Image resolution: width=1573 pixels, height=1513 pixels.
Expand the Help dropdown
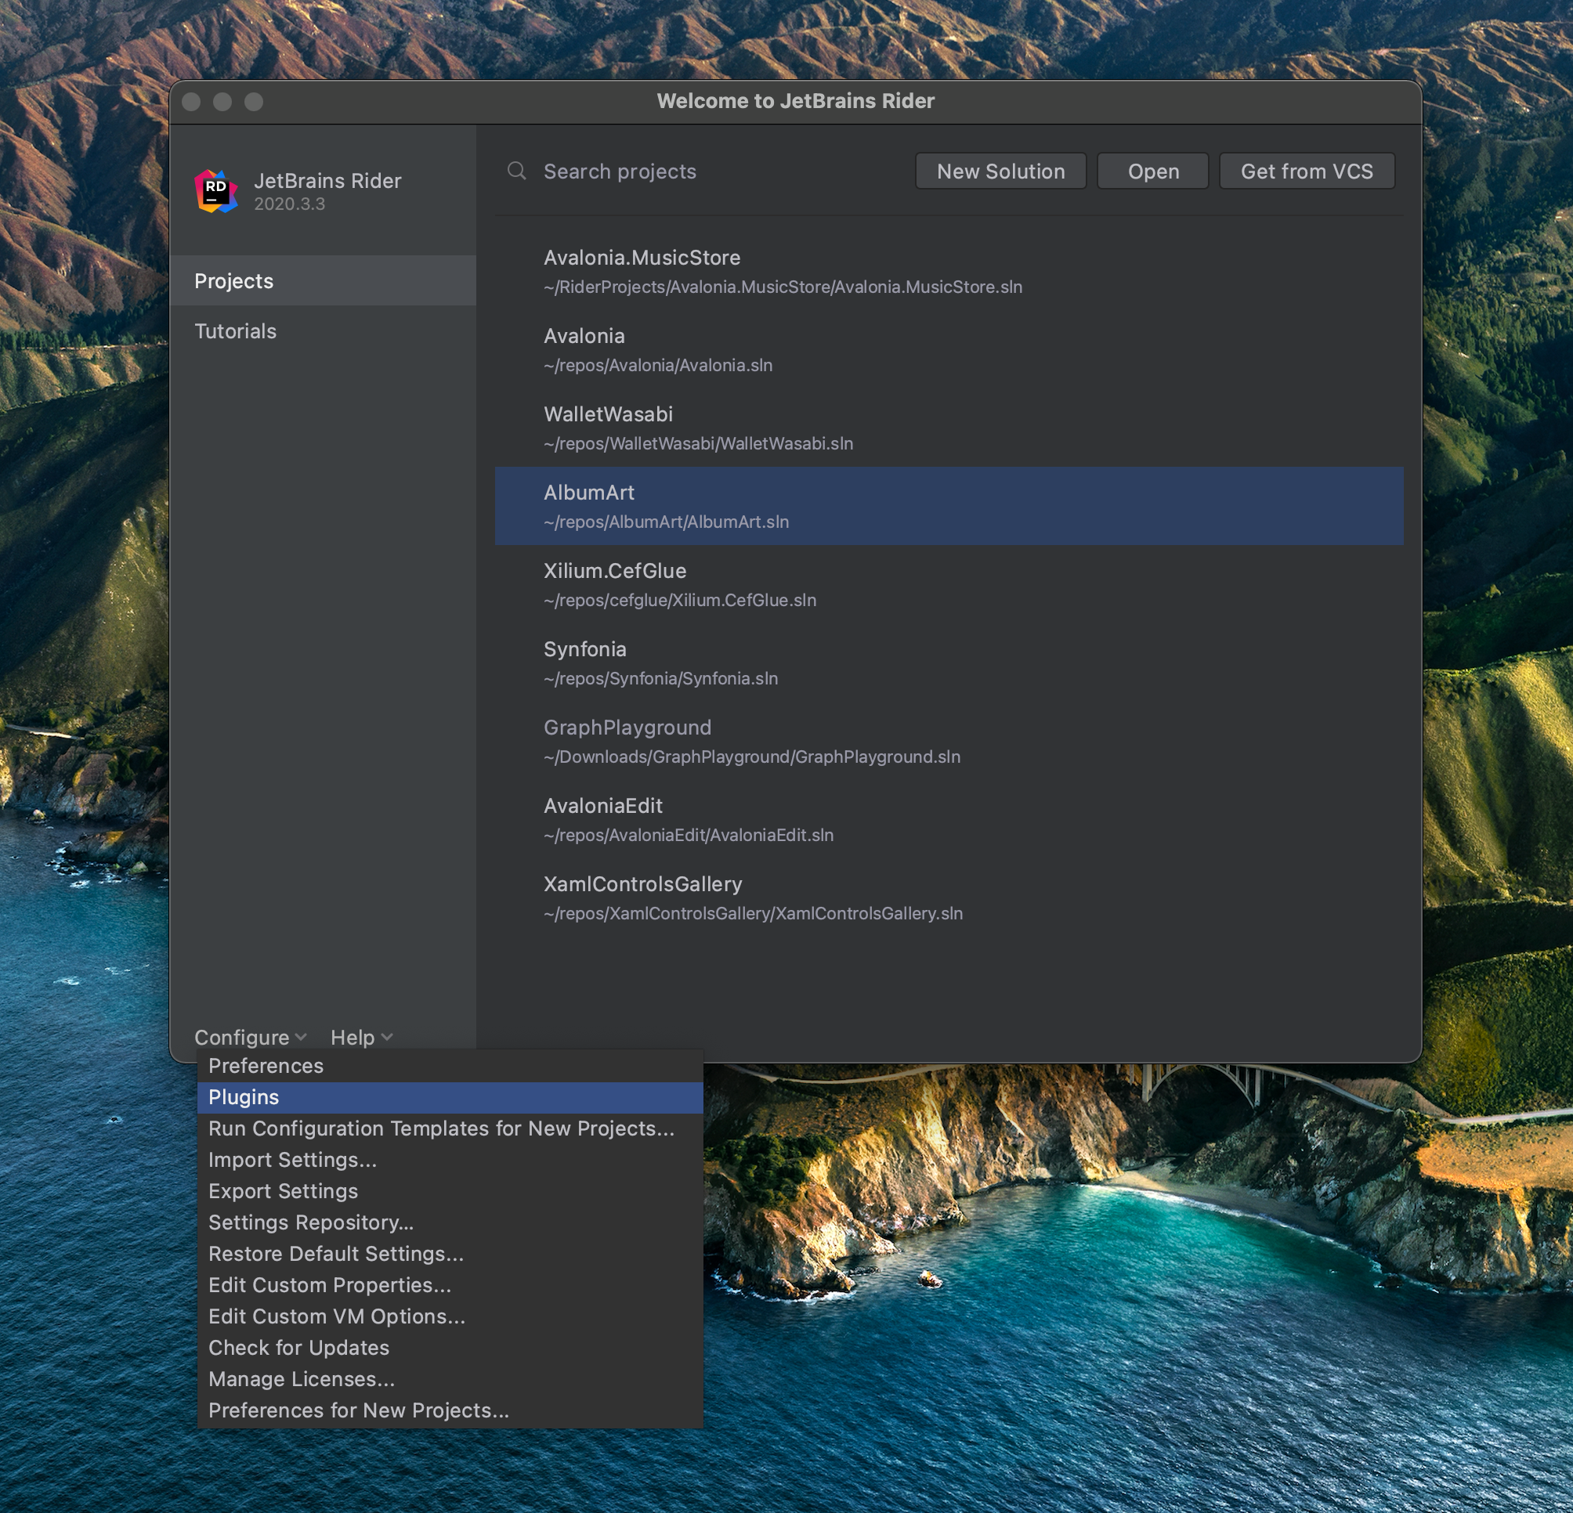click(361, 1038)
